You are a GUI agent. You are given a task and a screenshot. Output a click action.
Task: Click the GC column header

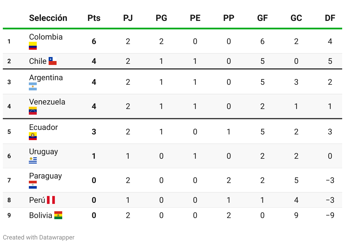click(x=296, y=18)
